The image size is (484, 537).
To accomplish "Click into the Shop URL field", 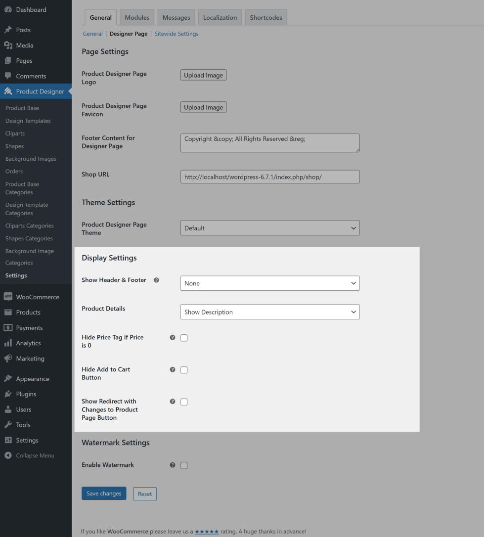I will tap(270, 177).
